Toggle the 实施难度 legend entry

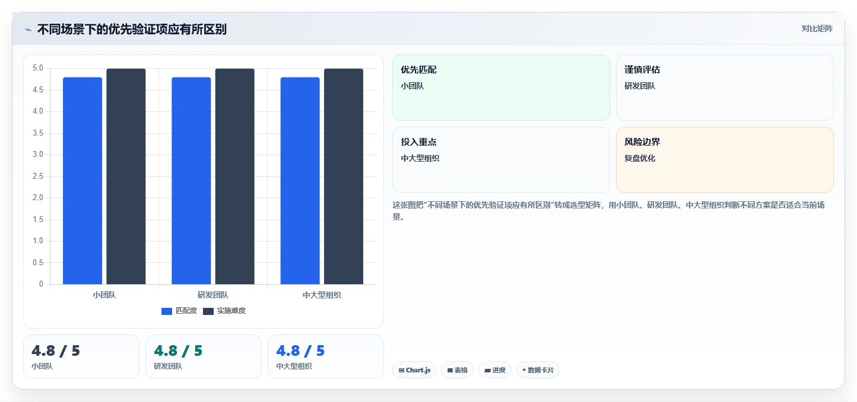[224, 311]
